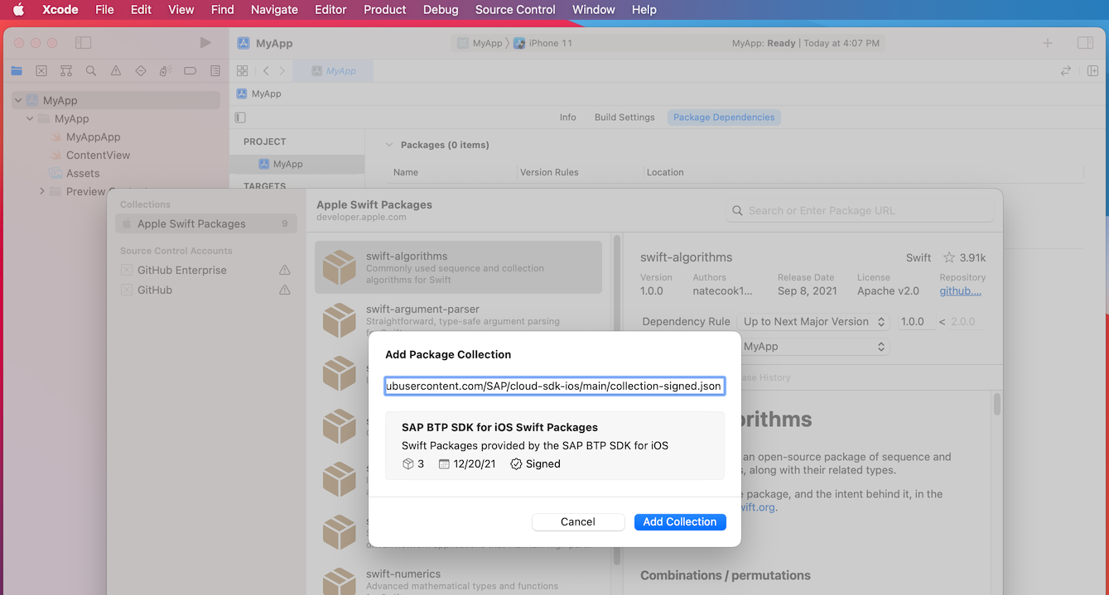The height and width of the screenshot is (595, 1109).
Task: Click the Add Collection button
Action: [679, 522]
